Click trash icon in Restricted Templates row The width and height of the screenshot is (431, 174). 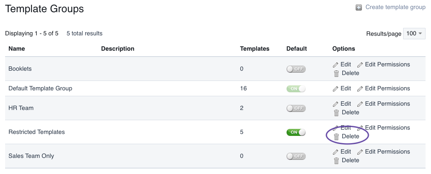(336, 137)
